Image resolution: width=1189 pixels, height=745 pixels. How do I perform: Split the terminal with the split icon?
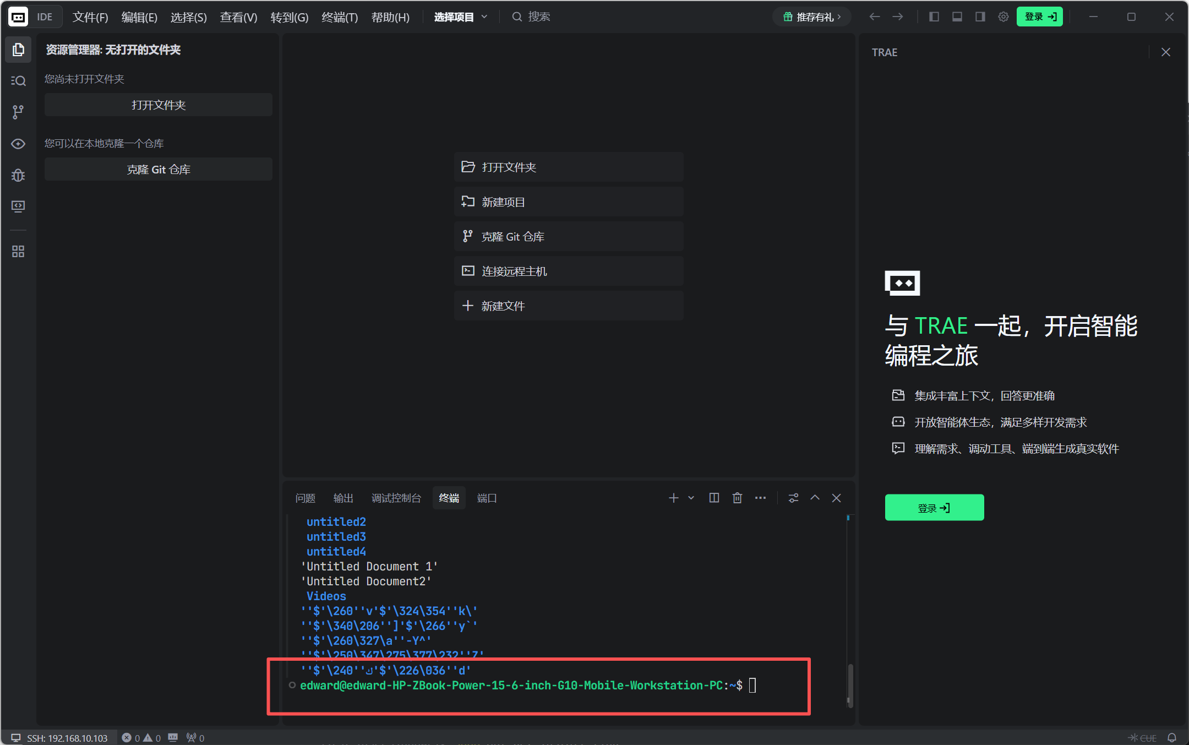click(714, 498)
